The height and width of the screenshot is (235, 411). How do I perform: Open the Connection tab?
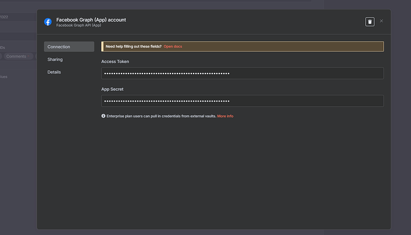click(x=69, y=47)
